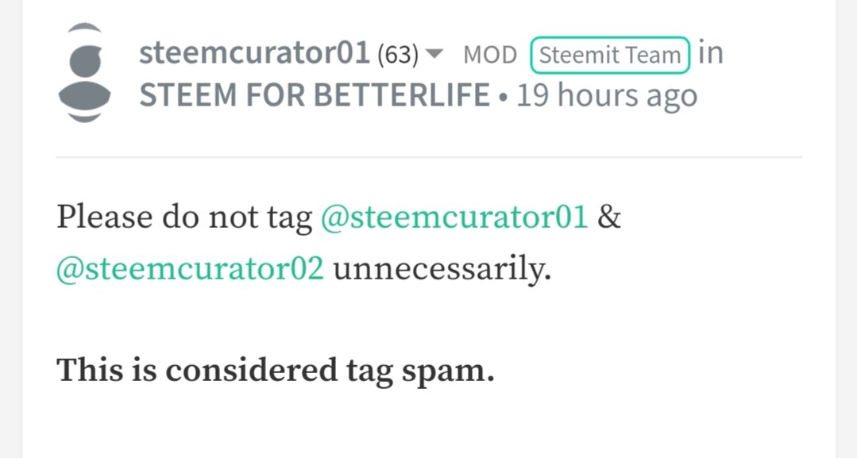The width and height of the screenshot is (857, 458).
Task: Follow the @steemcurator01 mention in the comment
Action: (454, 217)
